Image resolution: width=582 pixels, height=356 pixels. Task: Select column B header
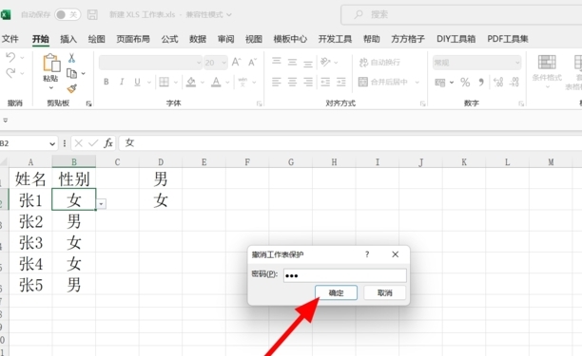[x=74, y=162]
